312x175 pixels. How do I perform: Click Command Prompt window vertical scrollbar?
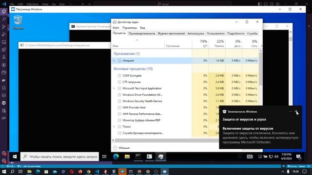point(291,39)
